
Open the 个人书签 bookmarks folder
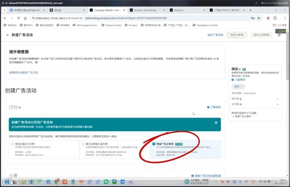point(280,25)
